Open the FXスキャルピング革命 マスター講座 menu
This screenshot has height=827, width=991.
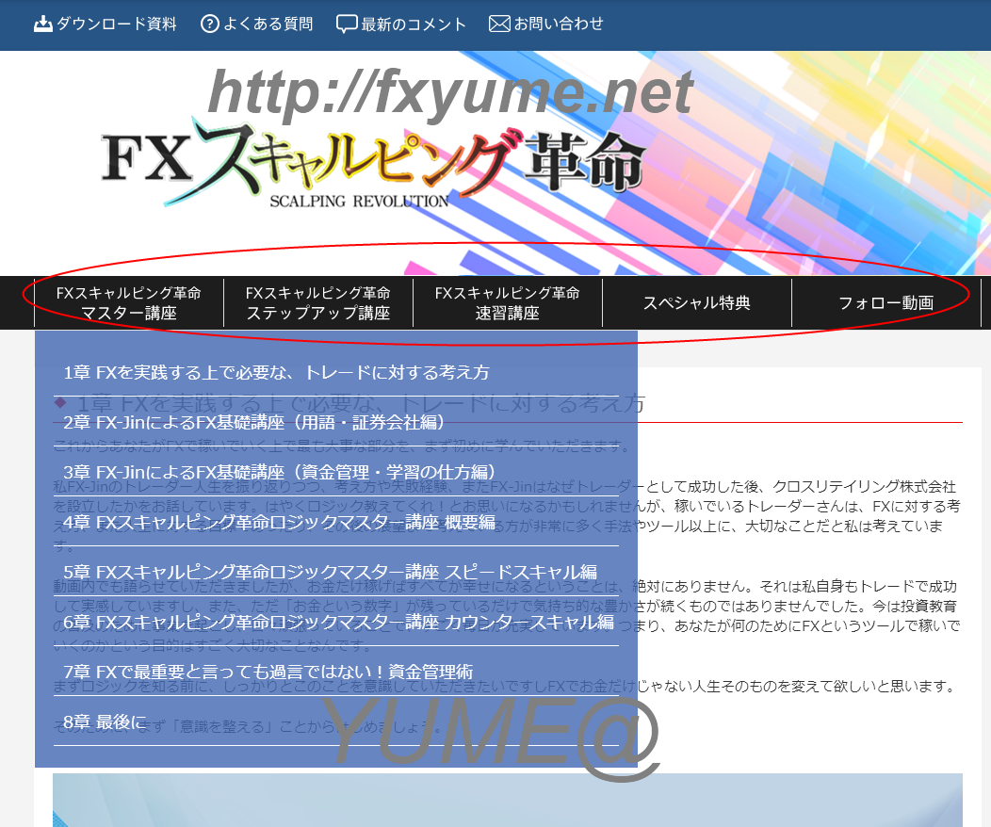click(x=129, y=302)
